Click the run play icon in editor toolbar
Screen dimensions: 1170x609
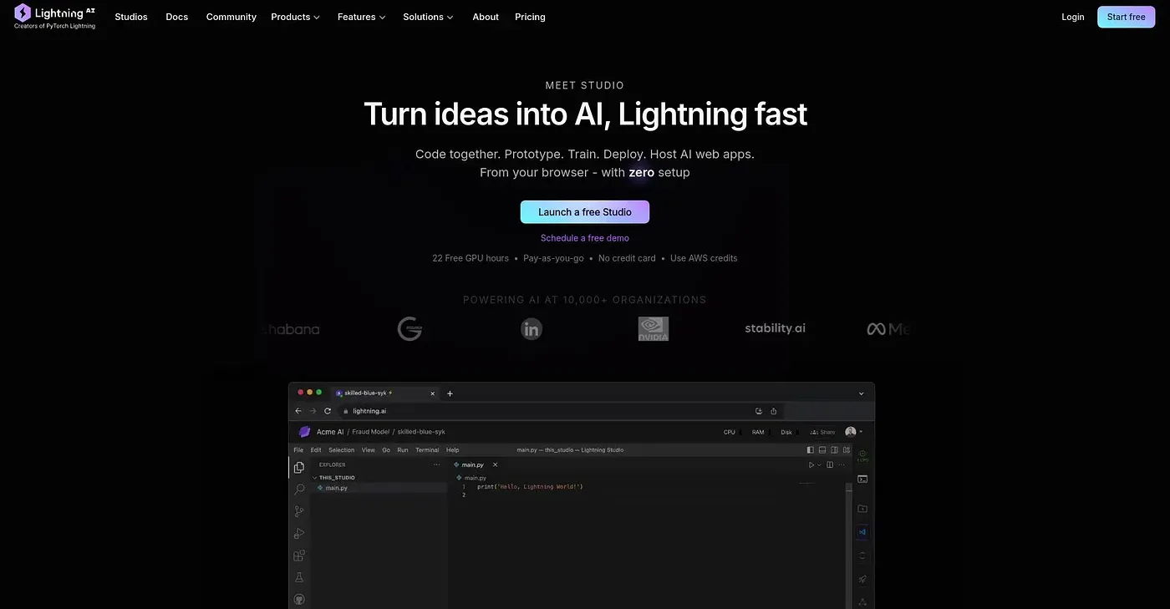click(811, 464)
